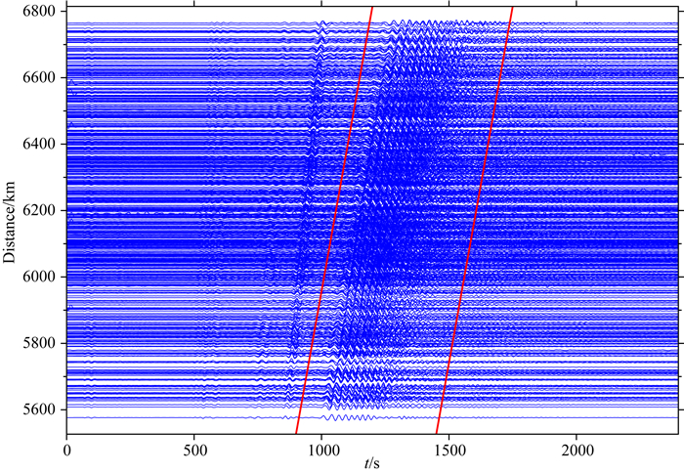
Task: Click the 5600 y-axis tick label
Action: tap(42, 409)
